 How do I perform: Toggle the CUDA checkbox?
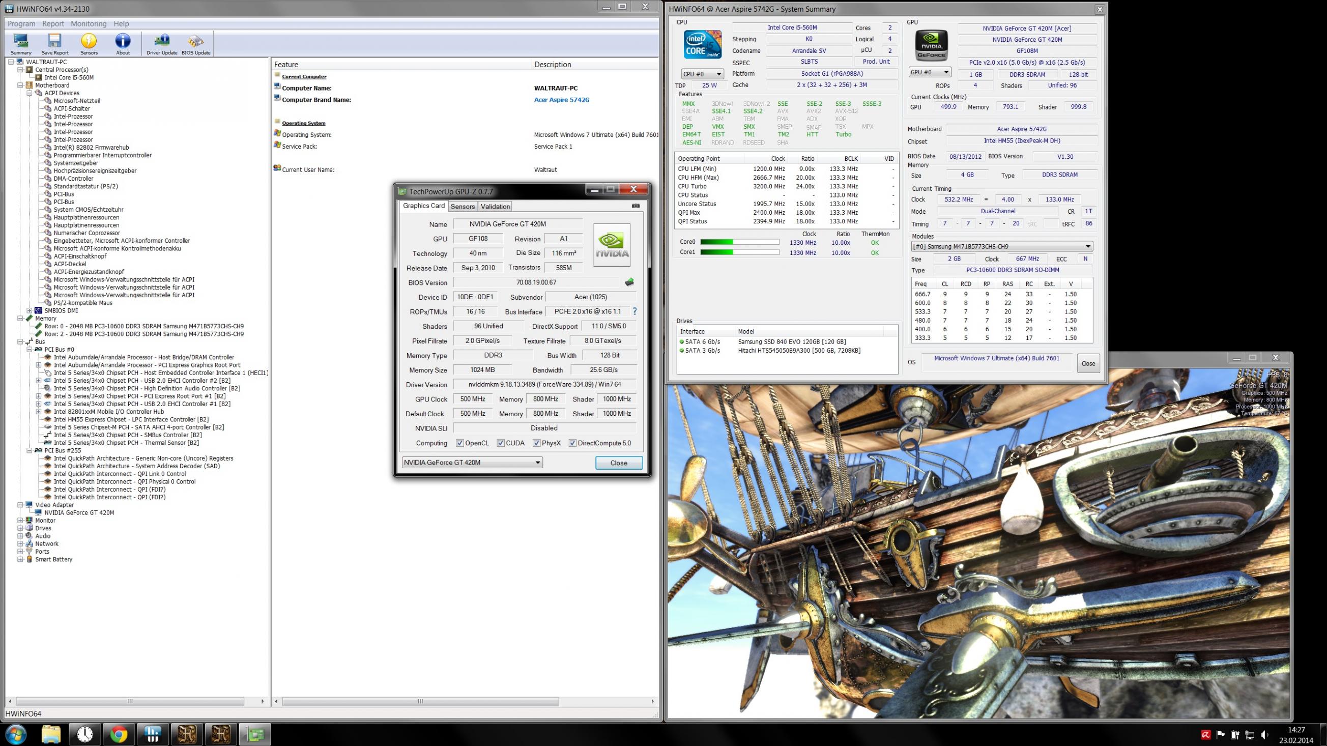(500, 443)
